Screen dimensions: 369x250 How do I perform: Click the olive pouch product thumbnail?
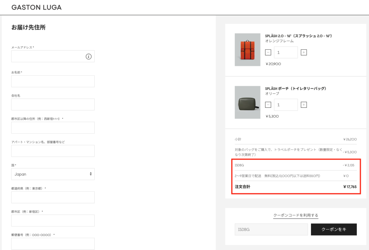247,102
